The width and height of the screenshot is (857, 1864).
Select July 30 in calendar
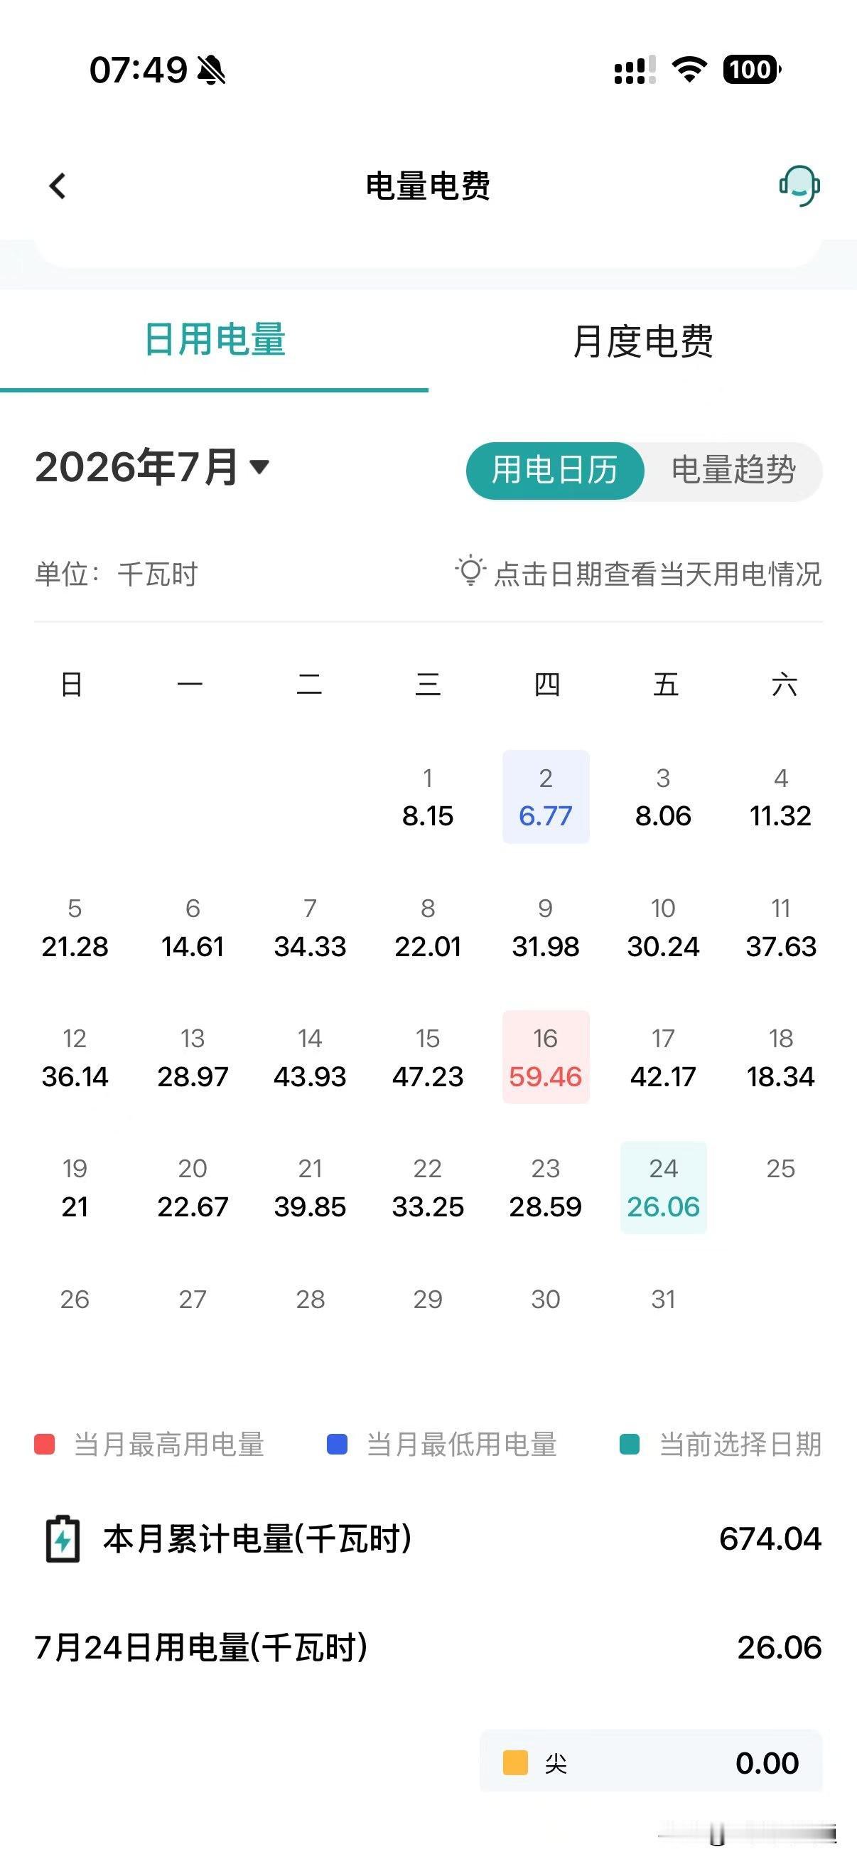coord(546,1300)
